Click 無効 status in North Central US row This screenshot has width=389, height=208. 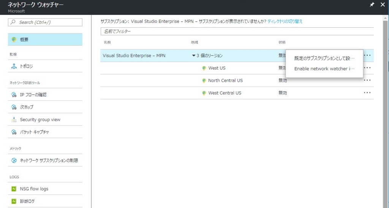(283, 80)
